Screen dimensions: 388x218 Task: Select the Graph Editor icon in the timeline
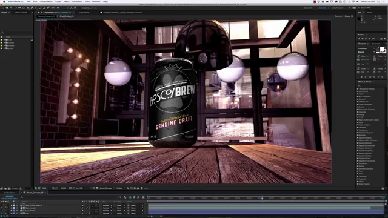tap(143, 197)
